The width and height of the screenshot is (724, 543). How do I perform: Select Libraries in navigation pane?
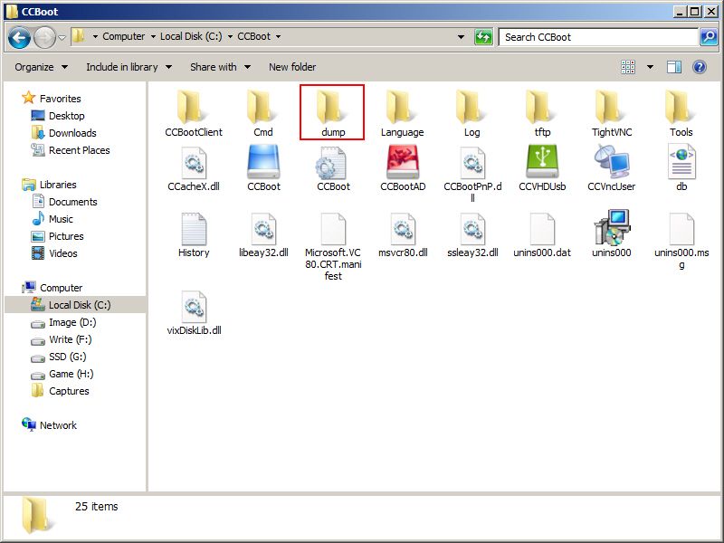point(49,185)
